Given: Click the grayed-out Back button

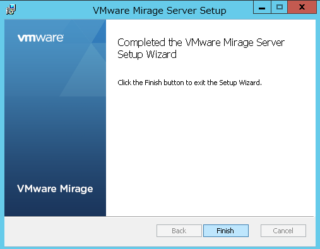Looking at the screenshot, I should tap(179, 231).
